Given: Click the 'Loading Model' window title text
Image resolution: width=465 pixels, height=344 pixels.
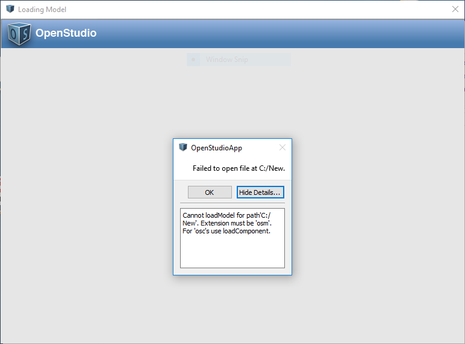Looking at the screenshot, I should point(42,10).
